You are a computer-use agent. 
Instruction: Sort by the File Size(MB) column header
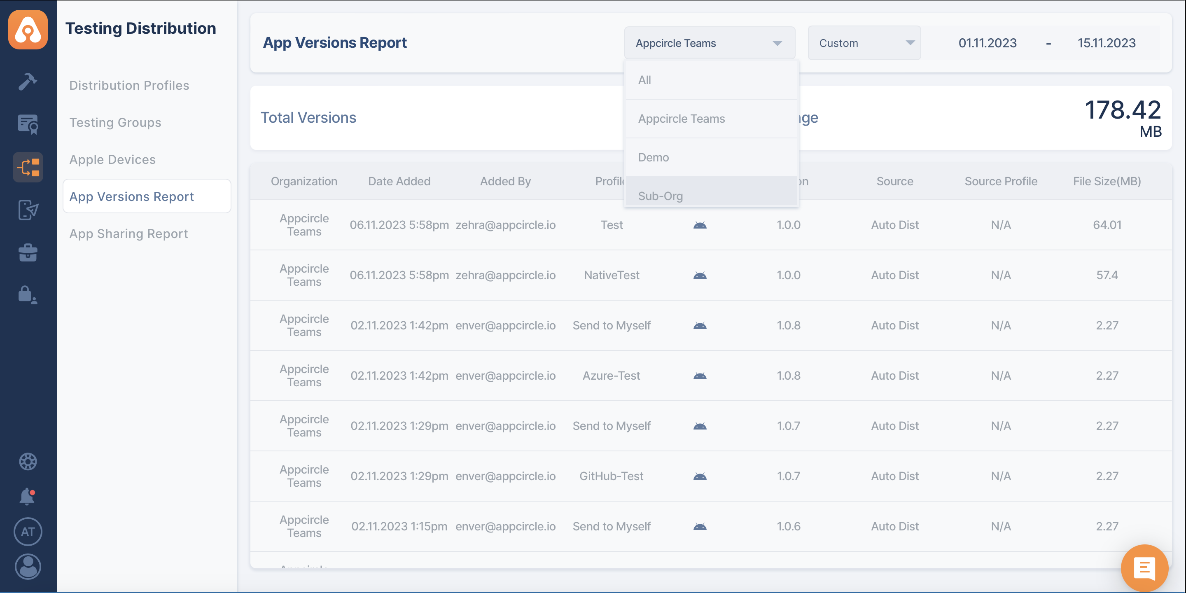click(x=1107, y=181)
